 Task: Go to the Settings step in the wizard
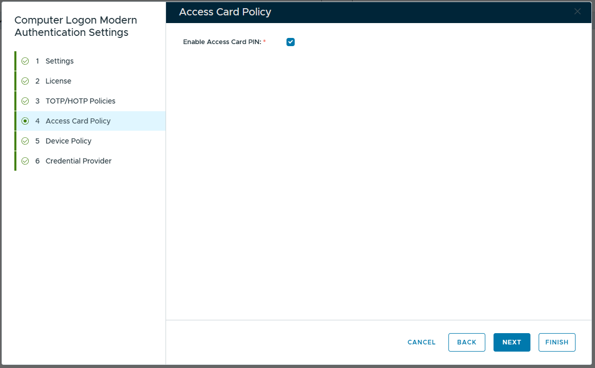point(59,61)
